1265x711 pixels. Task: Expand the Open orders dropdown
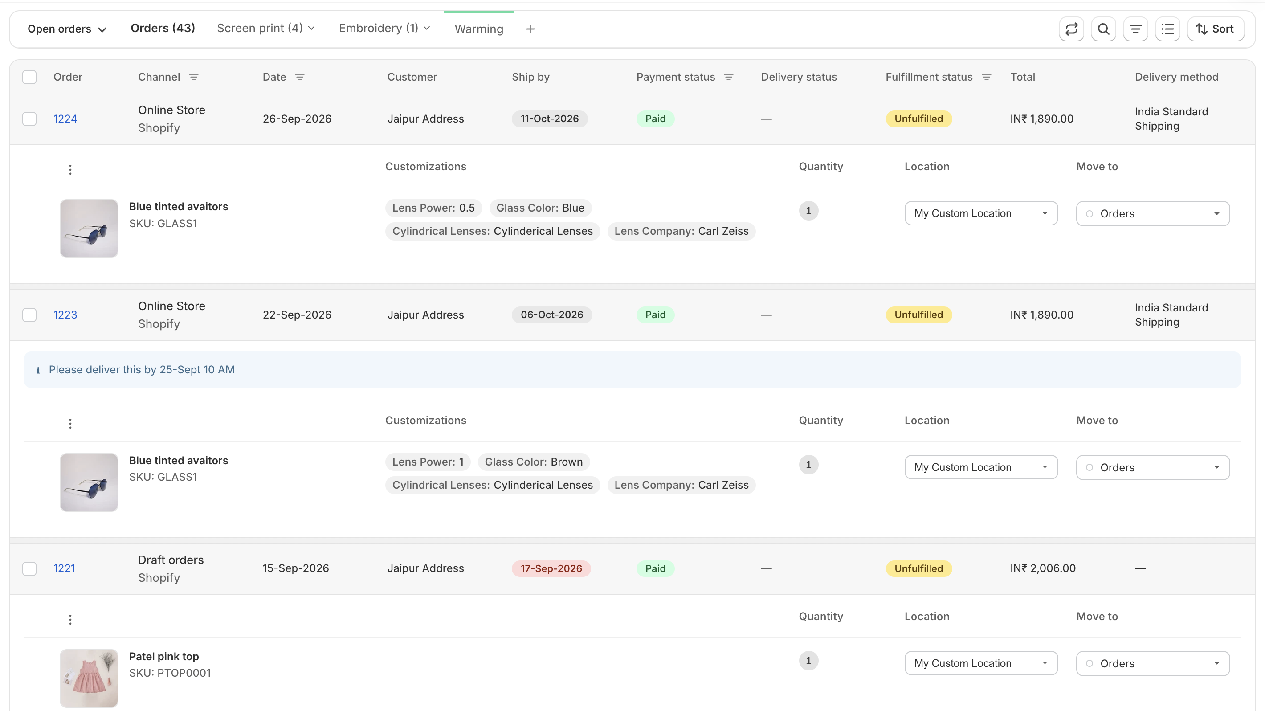pos(67,29)
